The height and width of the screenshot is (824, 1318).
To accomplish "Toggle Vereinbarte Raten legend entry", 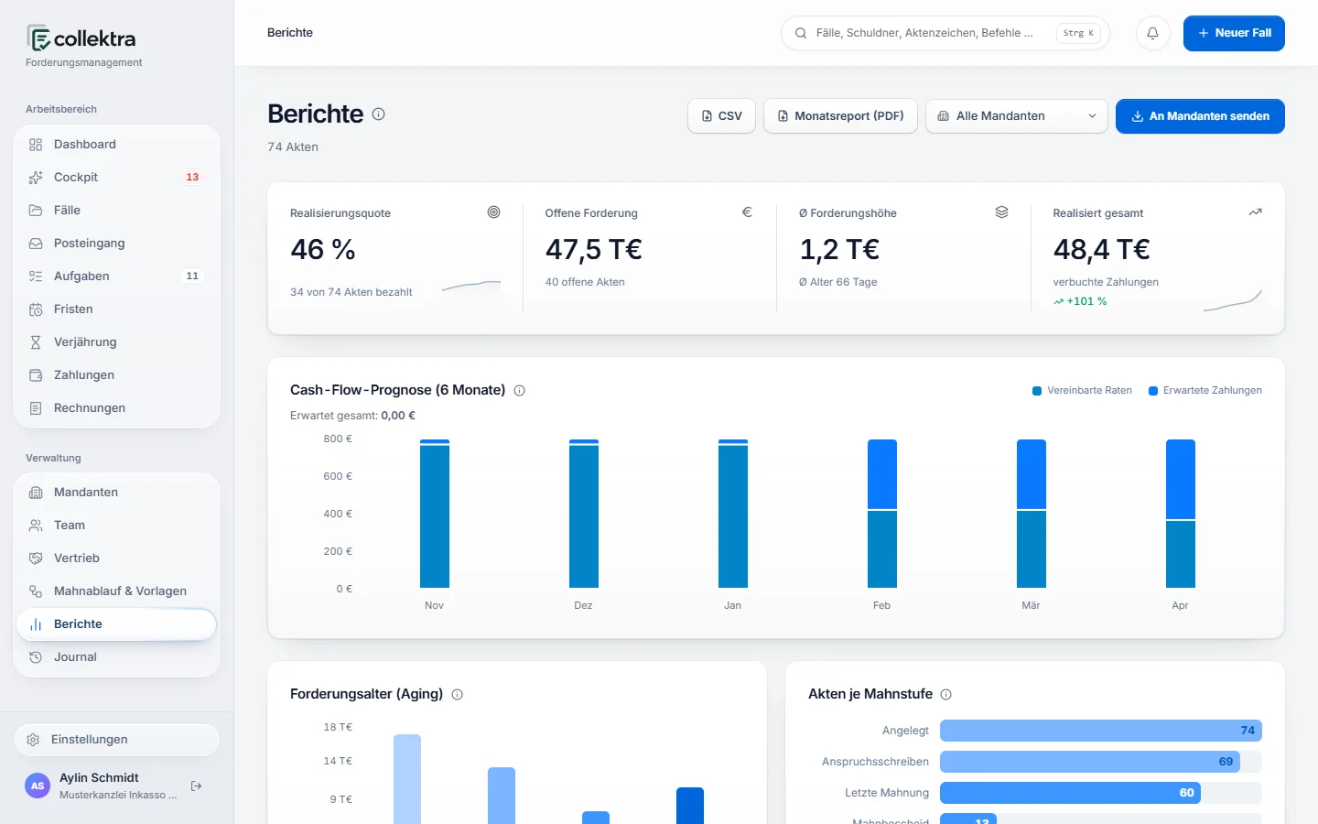I will [1082, 391].
